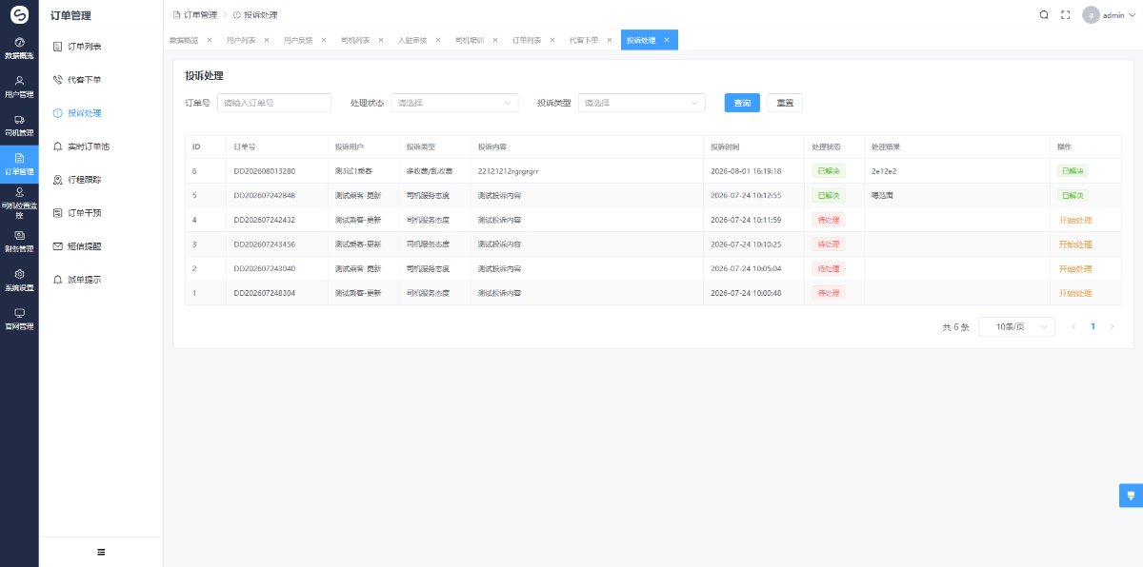Close the active 投诉处理 tab

point(667,40)
